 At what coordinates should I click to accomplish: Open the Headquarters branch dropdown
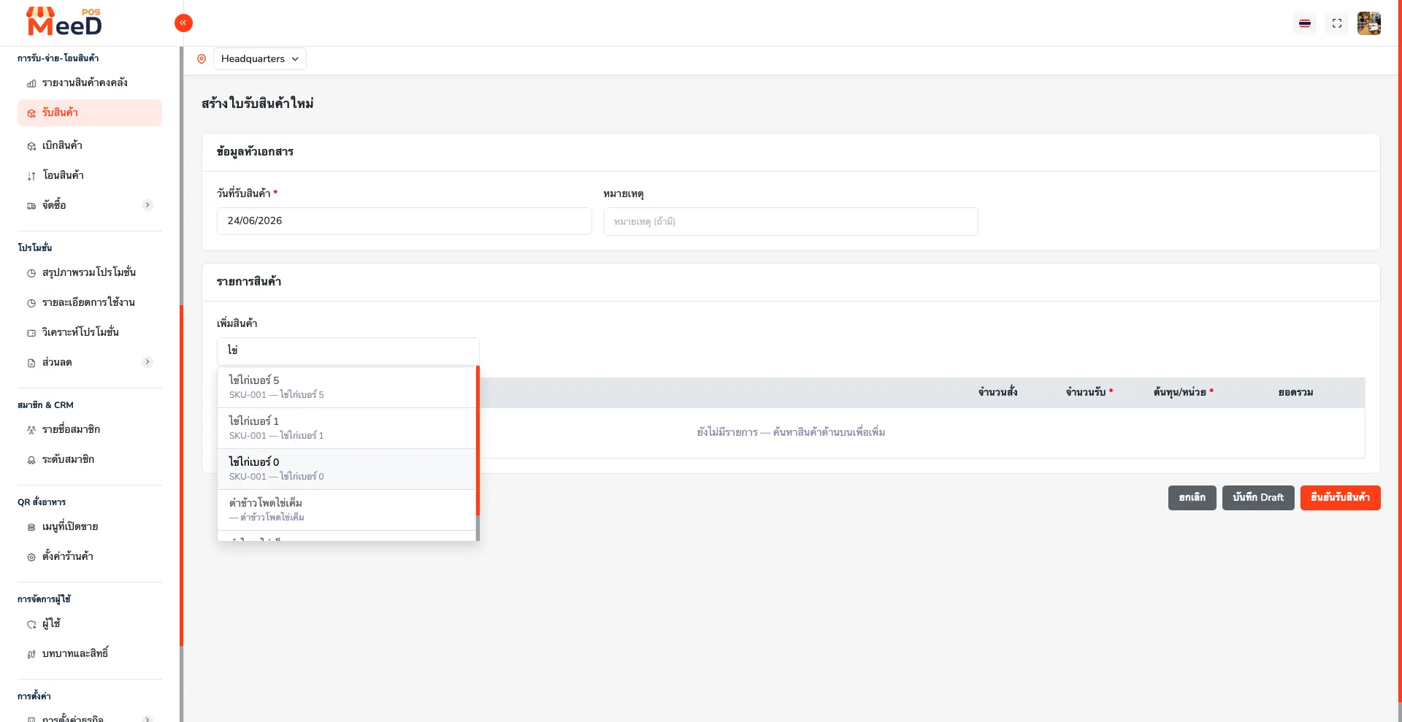point(260,59)
